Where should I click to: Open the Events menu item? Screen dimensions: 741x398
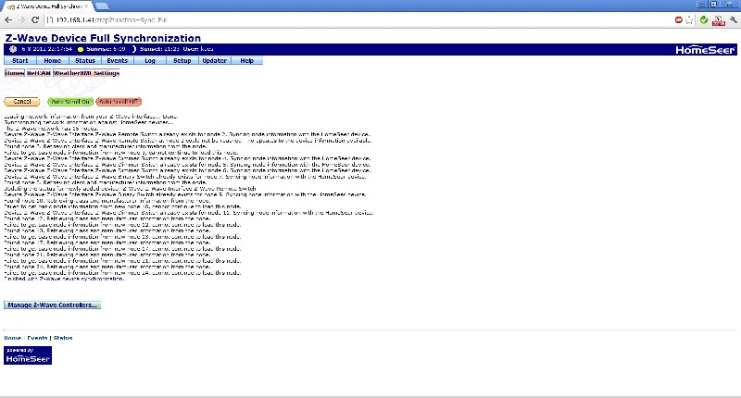click(x=118, y=60)
